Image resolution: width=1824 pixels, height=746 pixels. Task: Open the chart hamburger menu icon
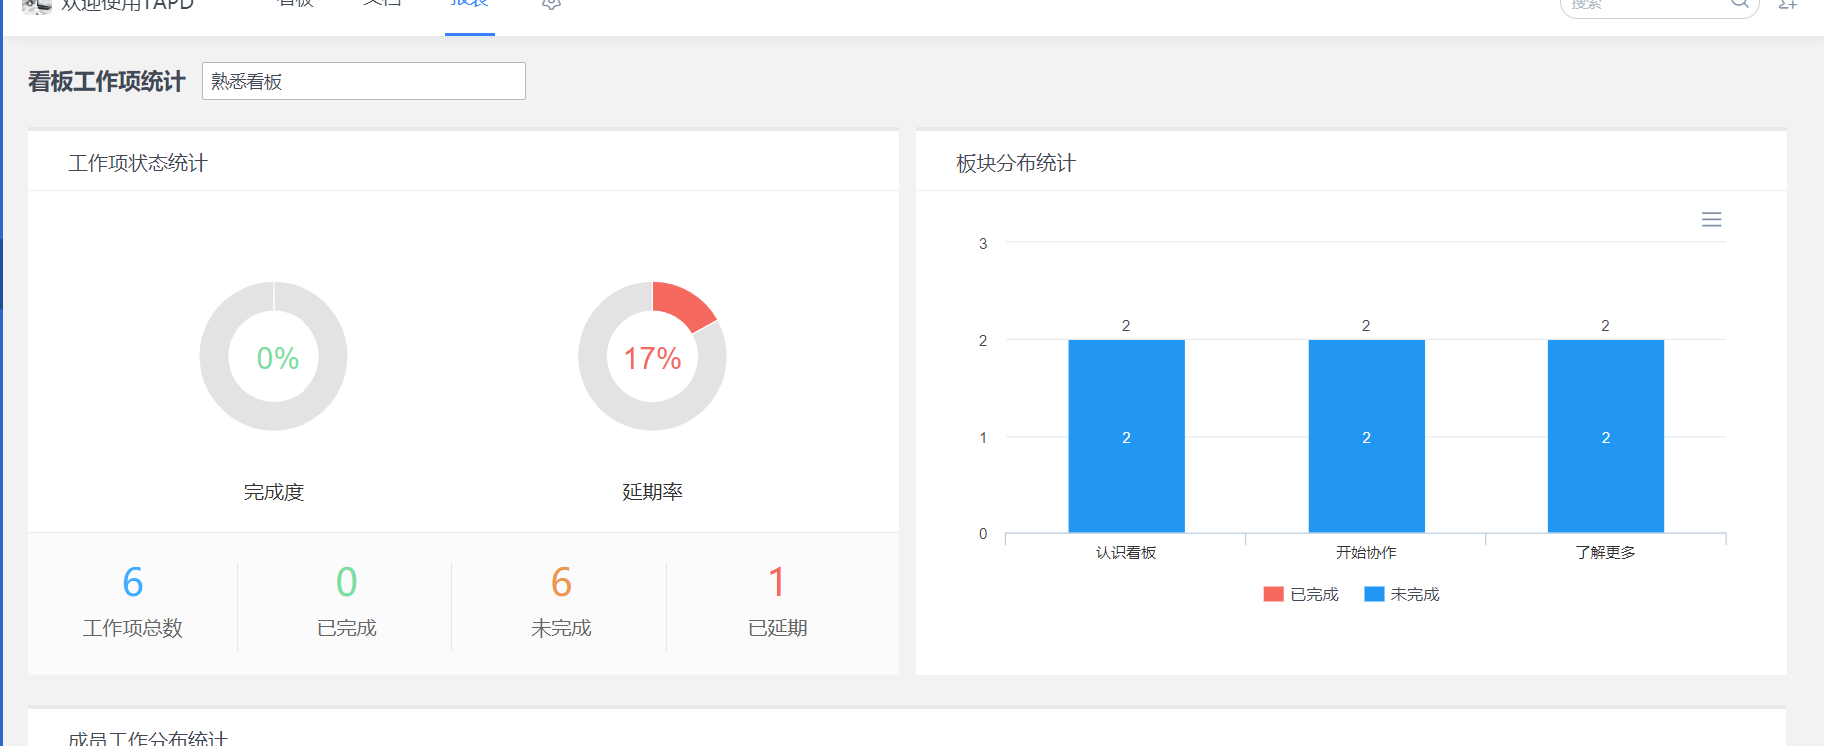(1711, 220)
